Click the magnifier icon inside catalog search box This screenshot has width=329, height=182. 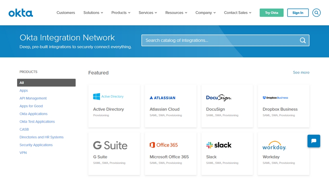tap(303, 40)
